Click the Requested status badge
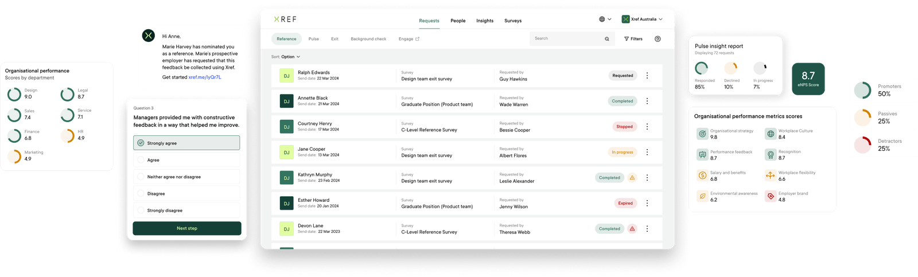 tap(623, 76)
